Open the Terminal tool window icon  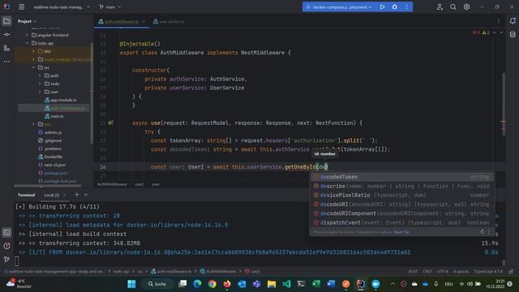pyautogui.click(x=6, y=233)
